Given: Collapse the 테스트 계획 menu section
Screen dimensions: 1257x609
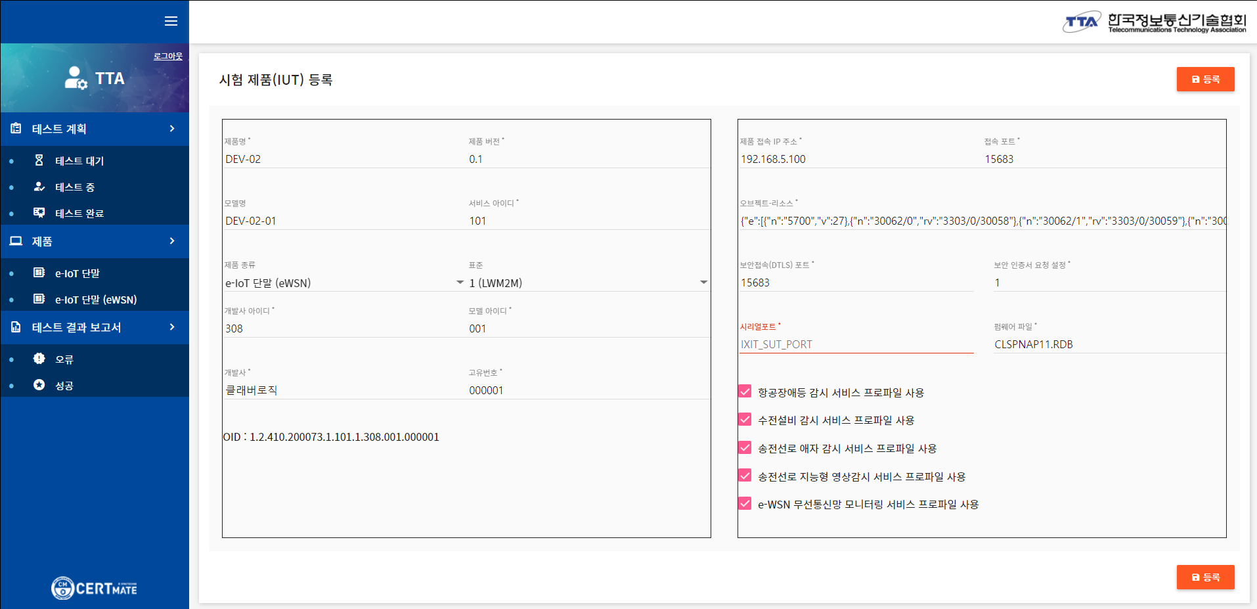Looking at the screenshot, I should tap(95, 129).
